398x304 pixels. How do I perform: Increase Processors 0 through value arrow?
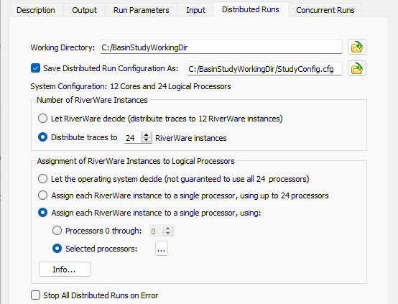tap(168, 228)
